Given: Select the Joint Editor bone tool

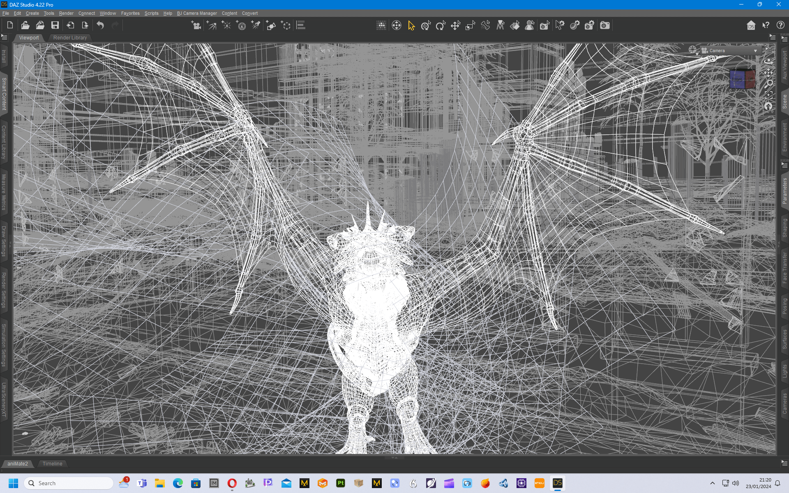Looking at the screenshot, I should point(485,25).
